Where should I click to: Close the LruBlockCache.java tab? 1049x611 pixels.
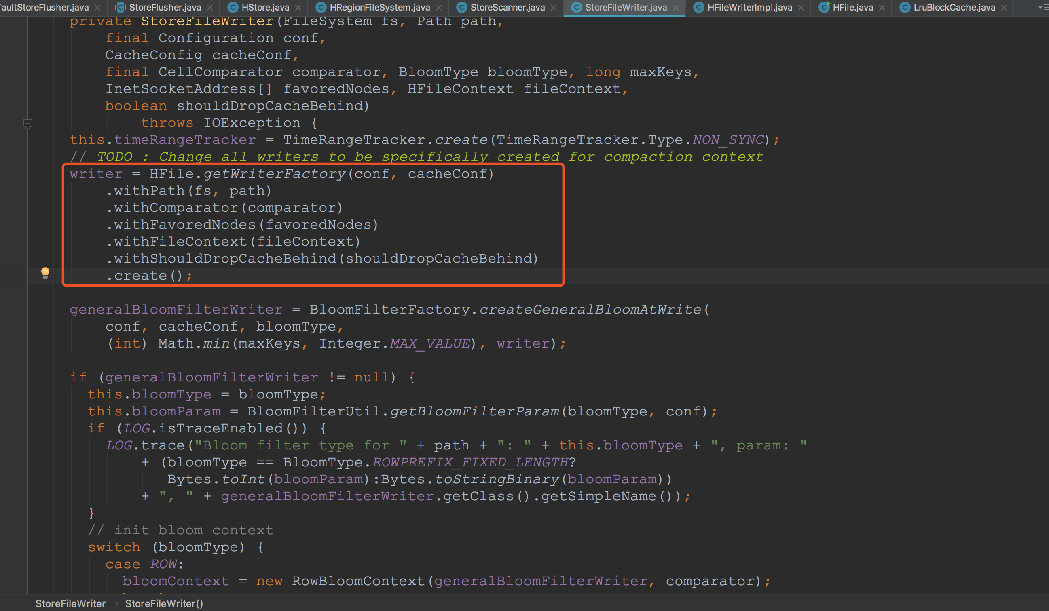tap(1004, 8)
